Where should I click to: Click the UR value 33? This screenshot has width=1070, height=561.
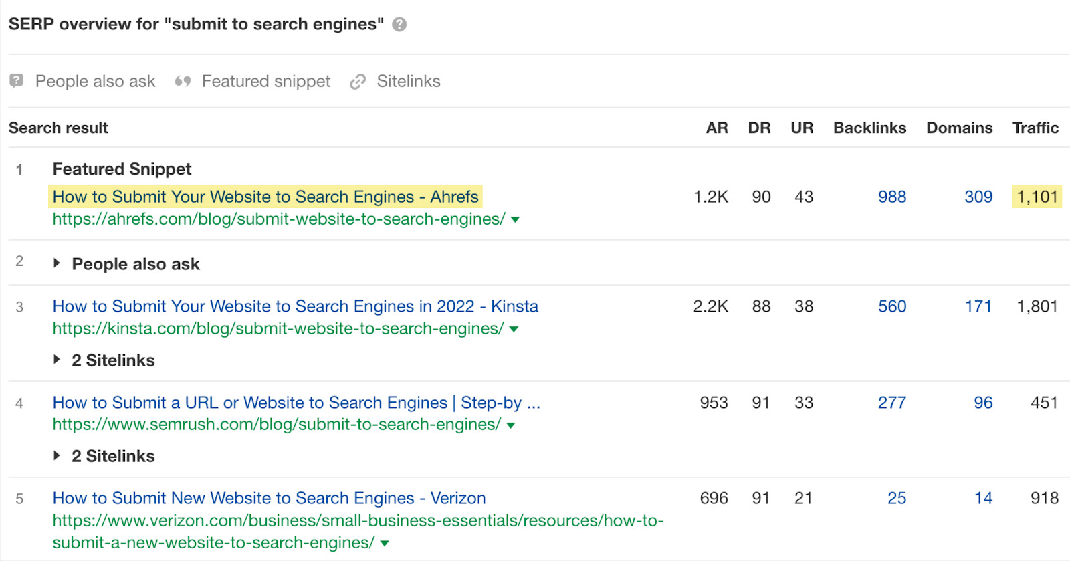804,403
